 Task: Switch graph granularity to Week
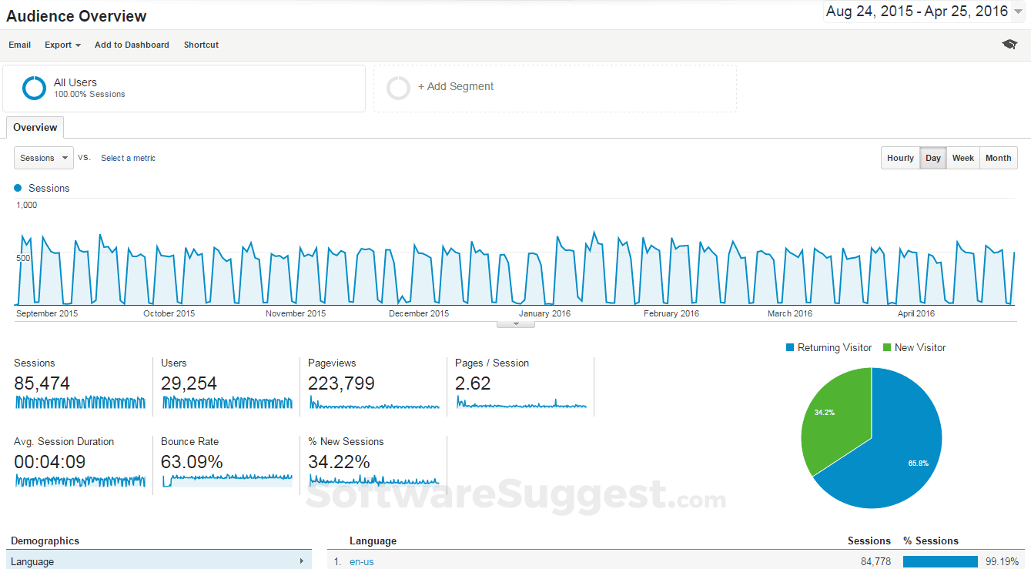click(x=962, y=158)
